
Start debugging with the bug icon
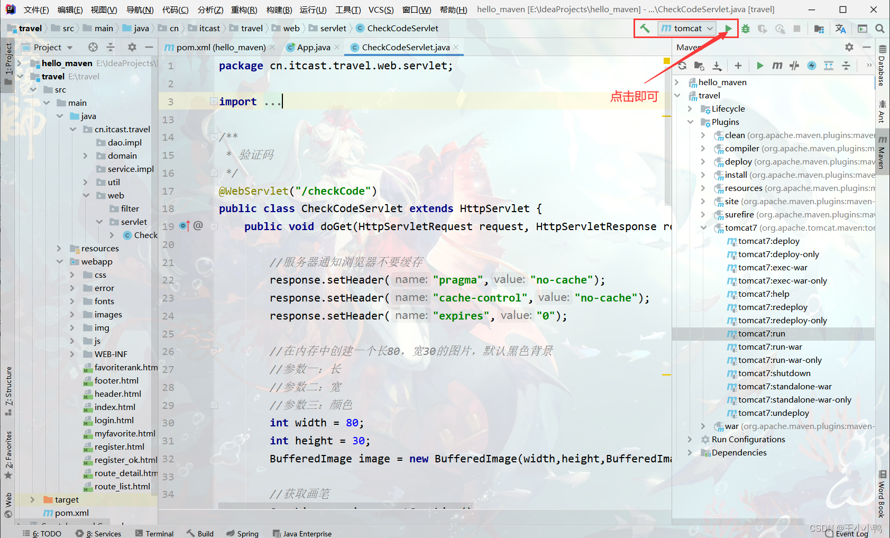(x=746, y=29)
